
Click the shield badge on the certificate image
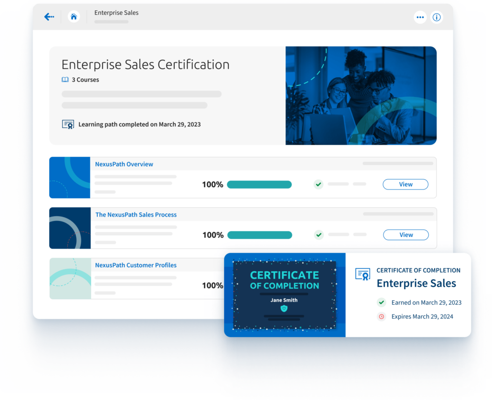[284, 309]
